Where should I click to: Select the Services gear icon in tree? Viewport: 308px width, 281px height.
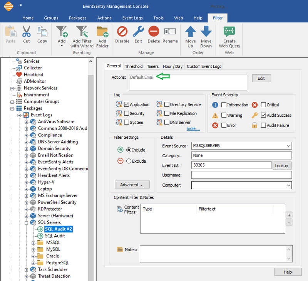[19, 61]
